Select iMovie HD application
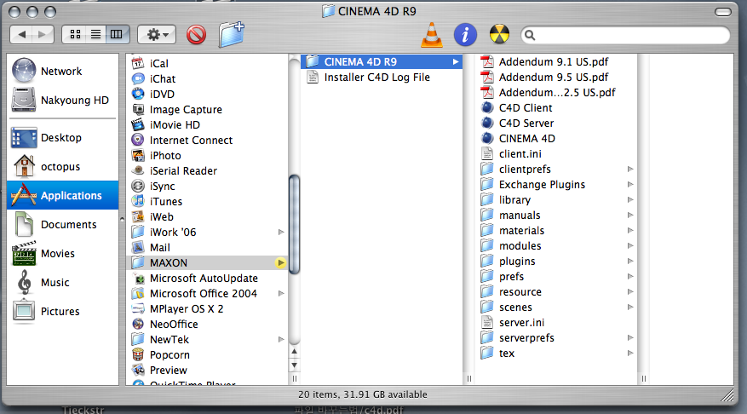Viewport: 747px width, 414px height. pyautogui.click(x=207, y=125)
